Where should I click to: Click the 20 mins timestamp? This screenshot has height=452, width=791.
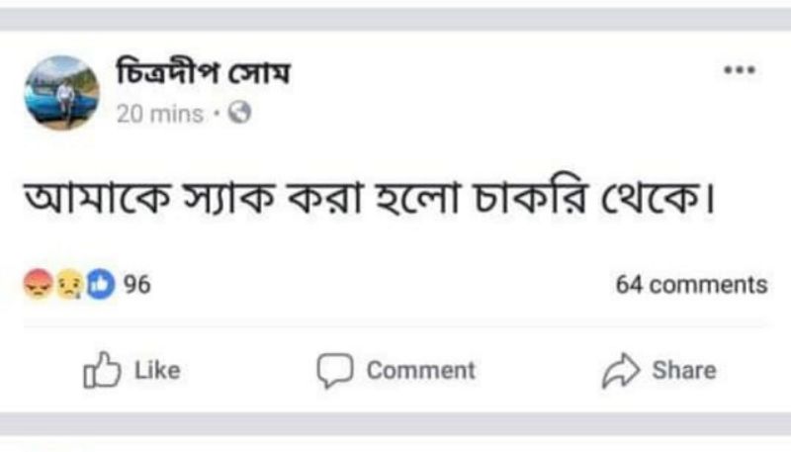pyautogui.click(x=158, y=114)
